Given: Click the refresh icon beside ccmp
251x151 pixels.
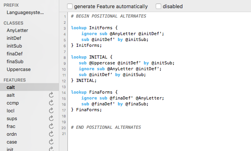Looking at the screenshot, I should point(51,103).
